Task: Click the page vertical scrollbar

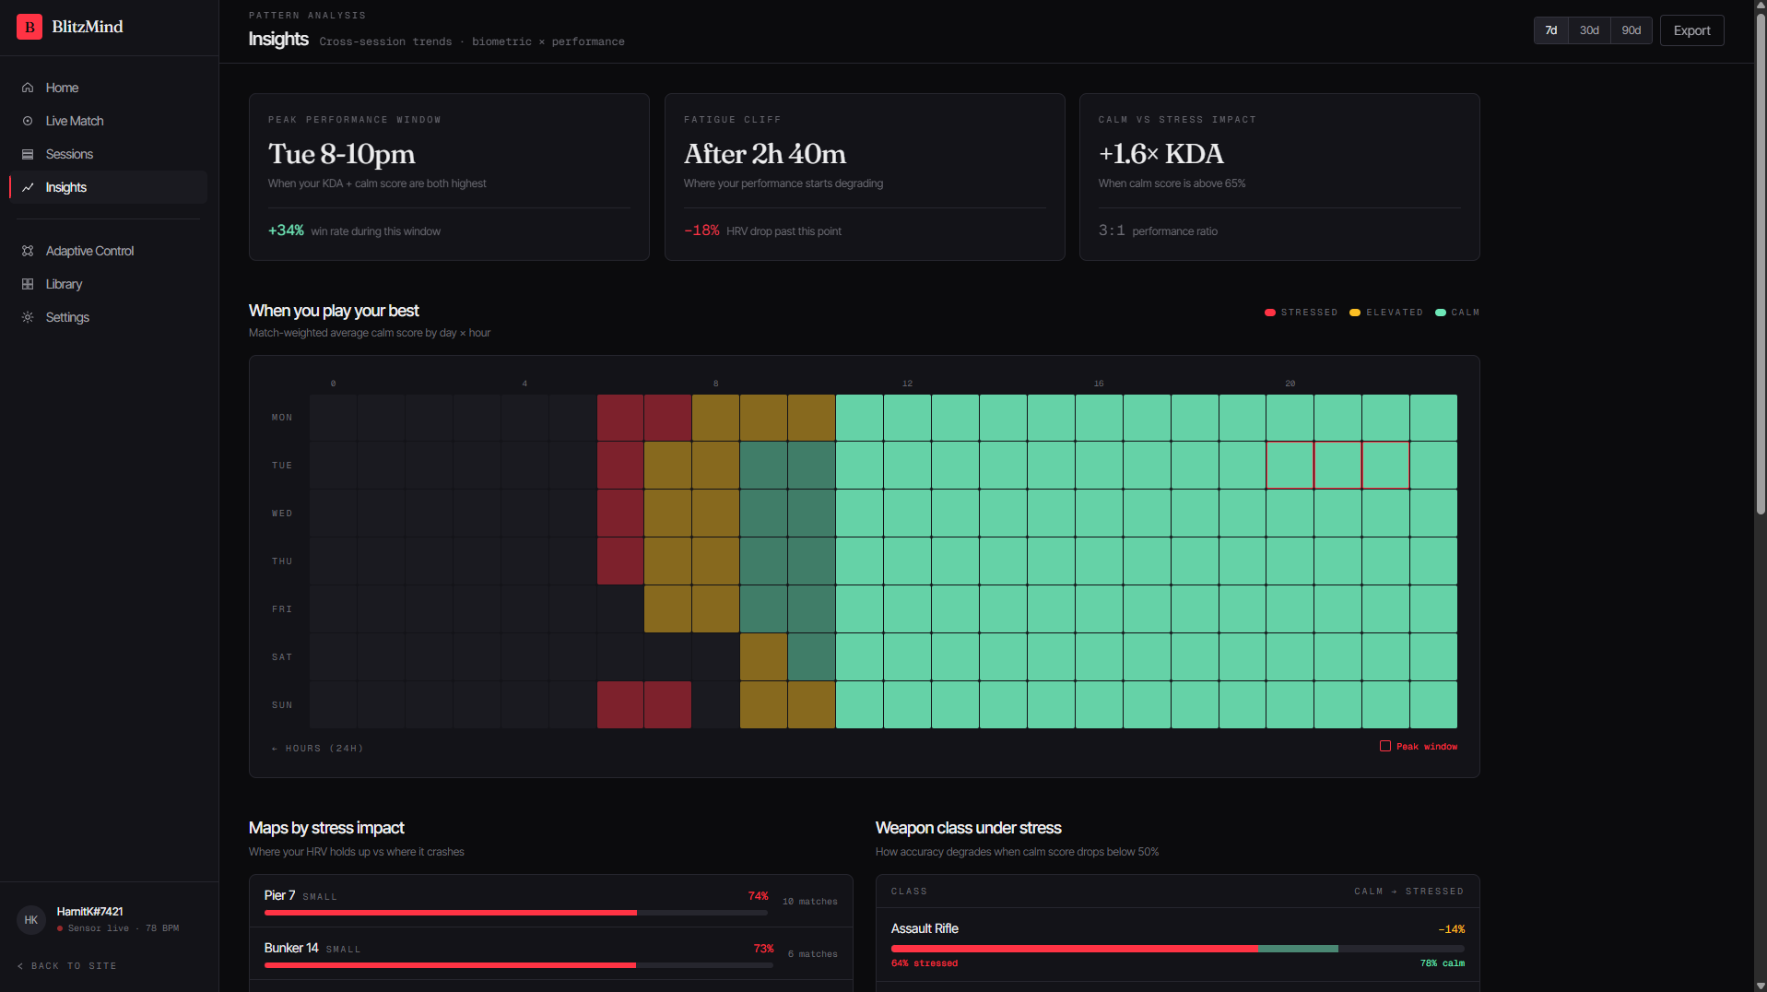Action: coord(1761,263)
